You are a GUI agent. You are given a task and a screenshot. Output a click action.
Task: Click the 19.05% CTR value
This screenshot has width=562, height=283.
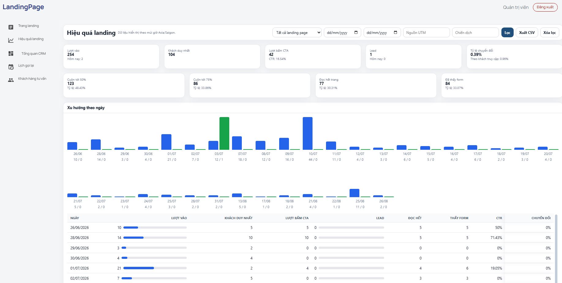pyautogui.click(x=496, y=268)
